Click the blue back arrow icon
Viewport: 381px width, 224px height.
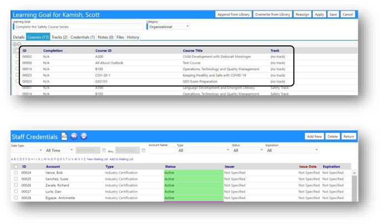74,136
